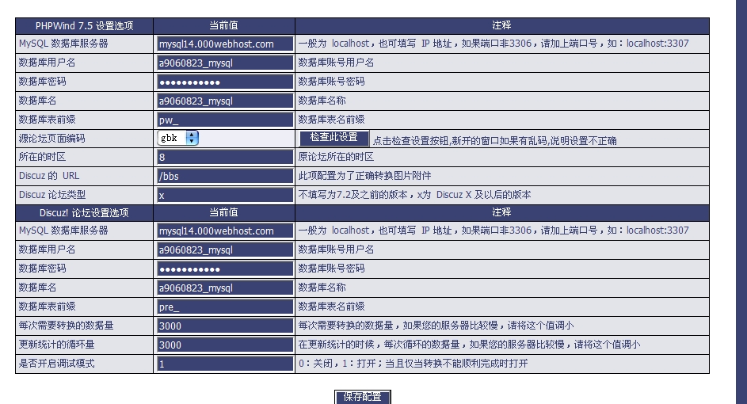Focus the Discuz section MySQL server field
Screen dimensions: 747x404
[x=224, y=231]
